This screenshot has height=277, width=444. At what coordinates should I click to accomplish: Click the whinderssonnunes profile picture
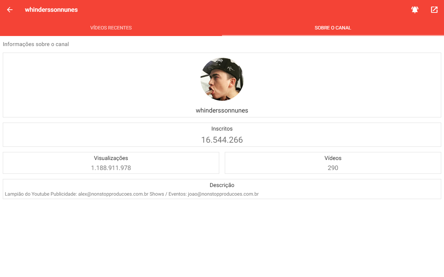(222, 79)
